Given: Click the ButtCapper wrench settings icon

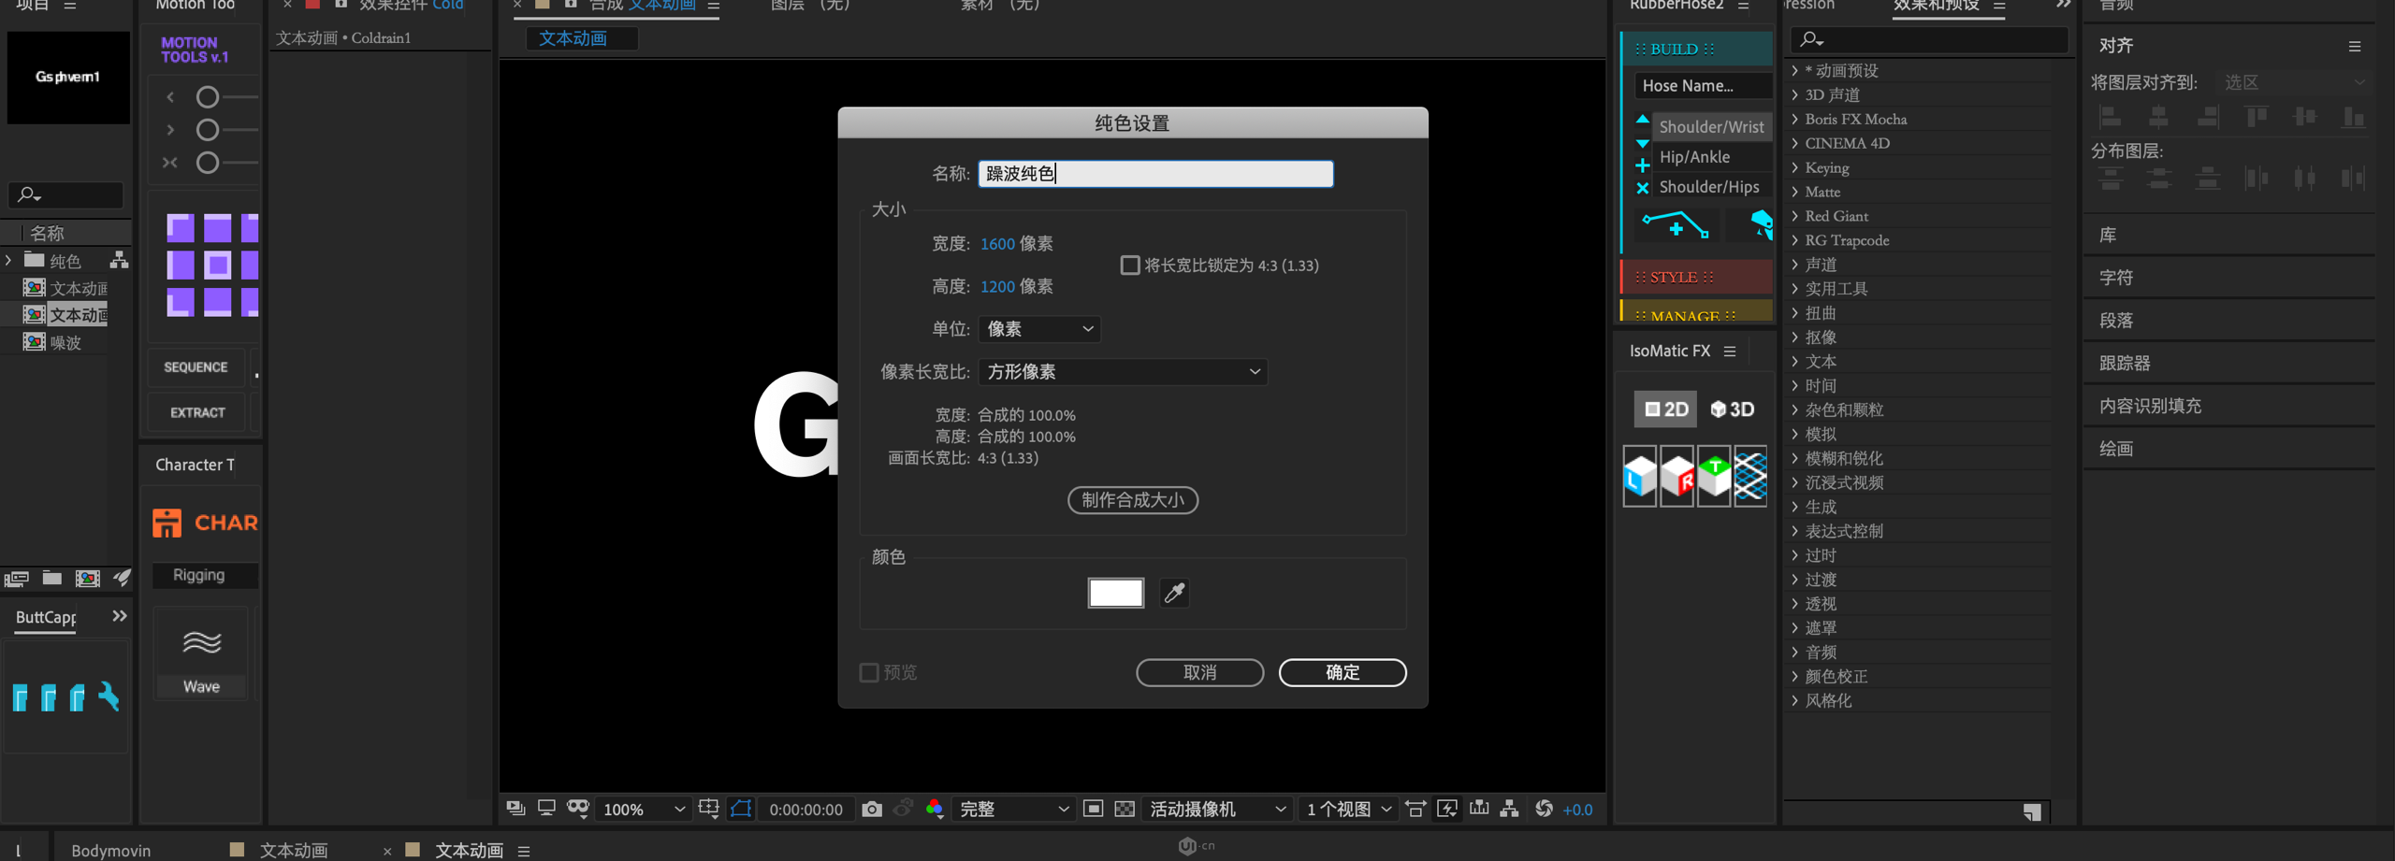Looking at the screenshot, I should [109, 696].
